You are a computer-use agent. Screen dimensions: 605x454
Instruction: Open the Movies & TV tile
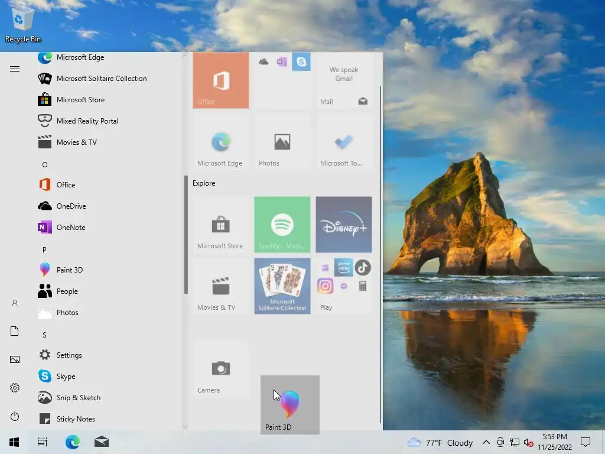[221, 286]
